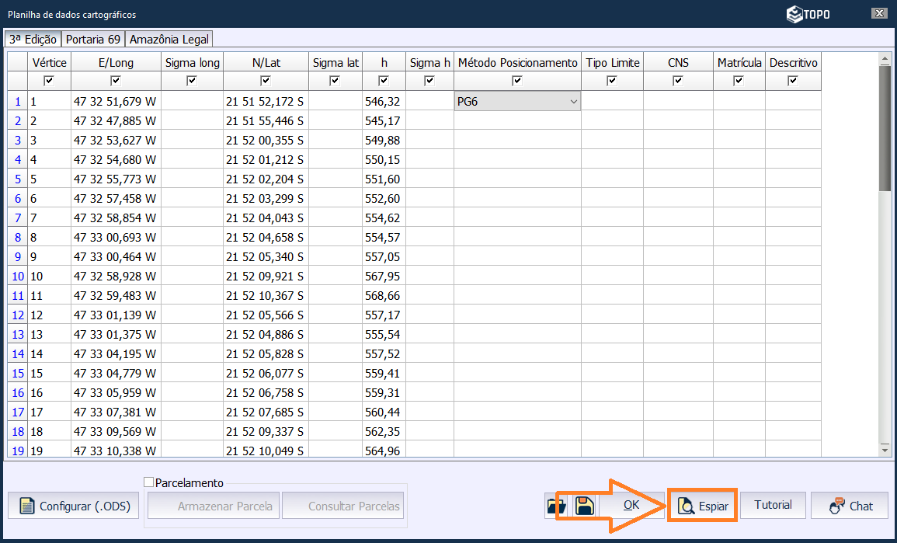Click the save floppy disk icon
The image size is (897, 543).
(x=585, y=506)
